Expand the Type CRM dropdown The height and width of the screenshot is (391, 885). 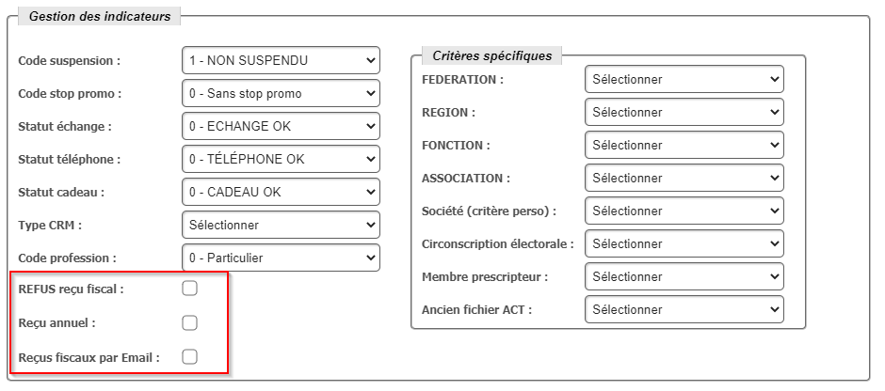tap(281, 225)
